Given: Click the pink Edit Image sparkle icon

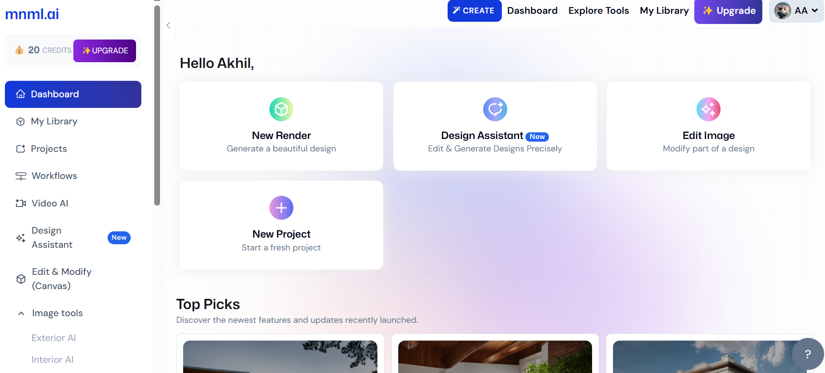Looking at the screenshot, I should (x=709, y=109).
